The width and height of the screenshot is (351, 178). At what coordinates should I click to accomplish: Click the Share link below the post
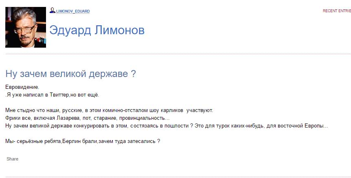(x=13, y=159)
